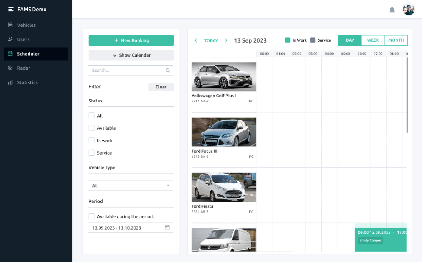
Task: Clear all filters
Action: [161, 87]
